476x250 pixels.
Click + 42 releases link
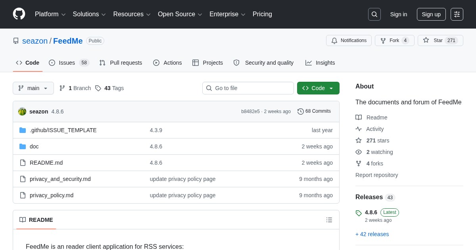[x=372, y=234]
